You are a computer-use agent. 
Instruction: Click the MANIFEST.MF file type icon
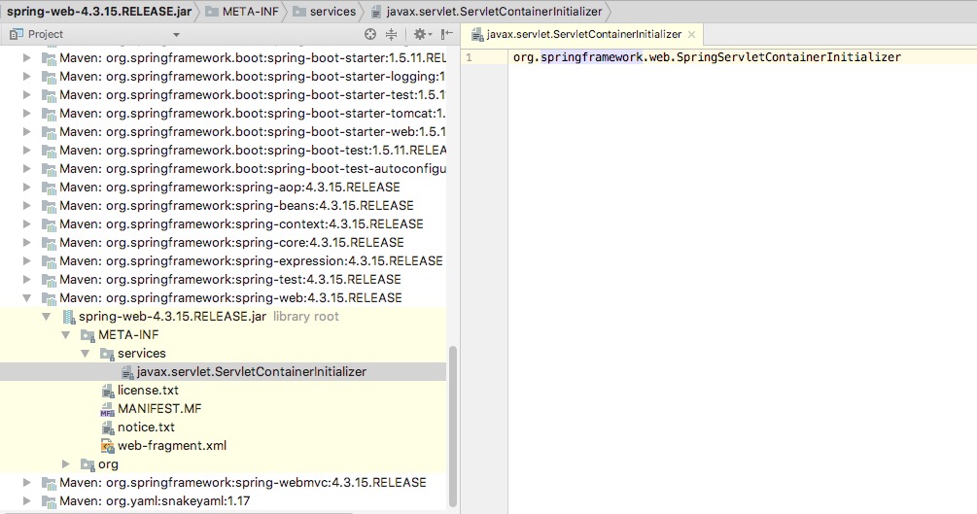click(x=107, y=409)
